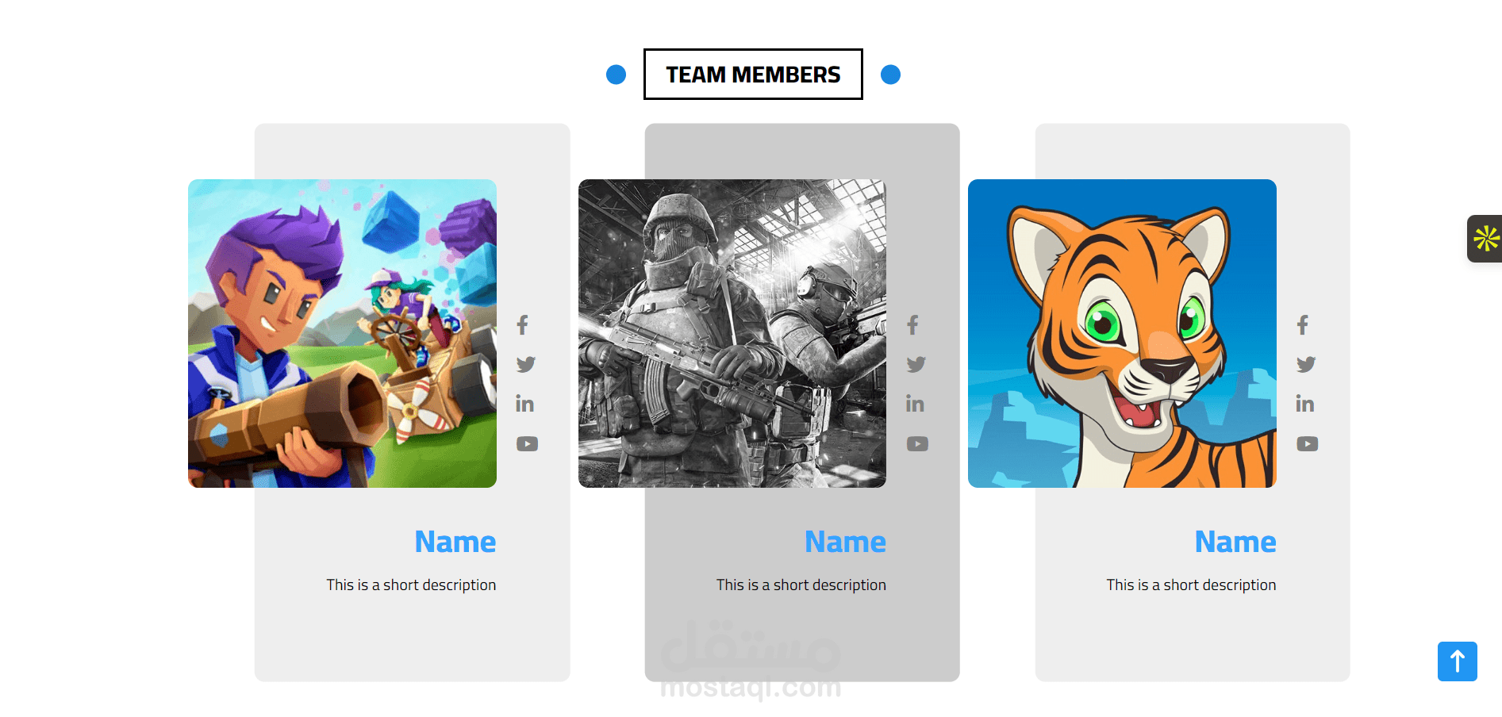Click the LinkedIn icon on the middle team card
The width and height of the screenshot is (1502, 717).
coord(915,404)
